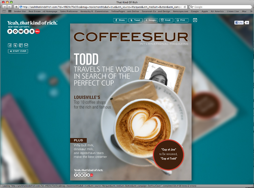Like the page with the Facebook Like button
The width and height of the screenshot is (254, 188).
coord(239,23)
